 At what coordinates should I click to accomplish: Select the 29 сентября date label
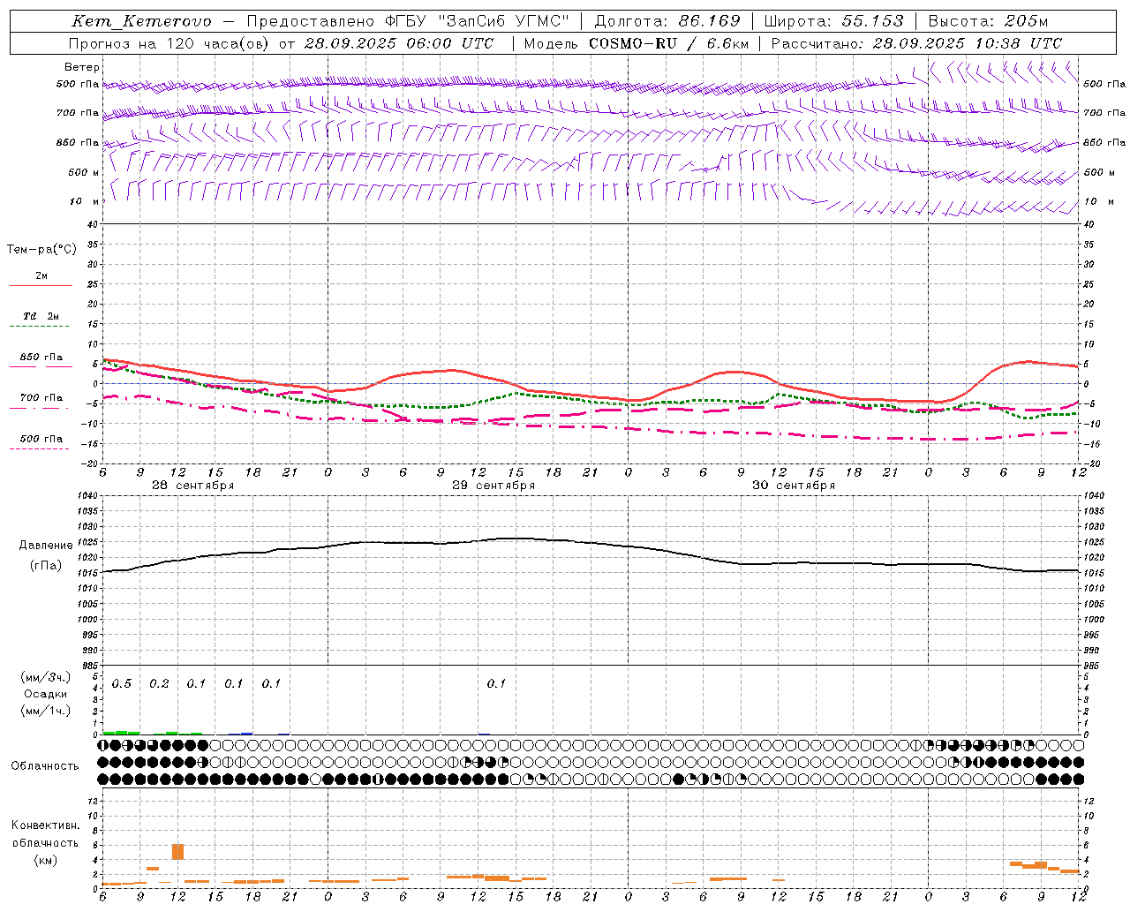pos(493,486)
